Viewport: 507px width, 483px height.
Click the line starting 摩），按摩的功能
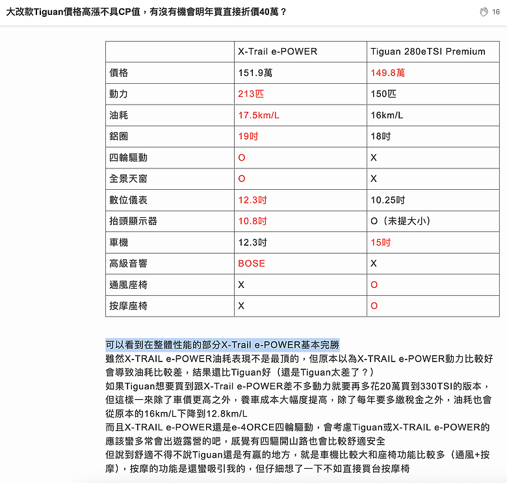[257, 469]
